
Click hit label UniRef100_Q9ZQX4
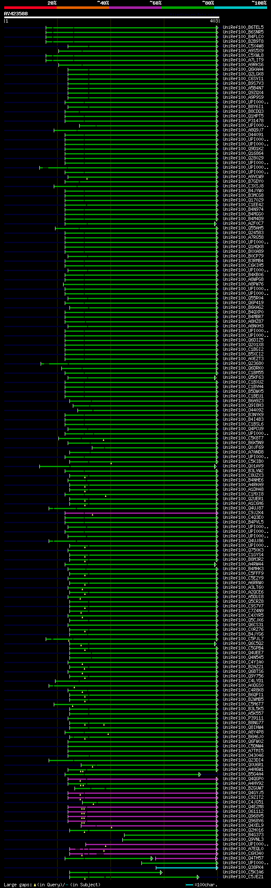click(x=243, y=92)
